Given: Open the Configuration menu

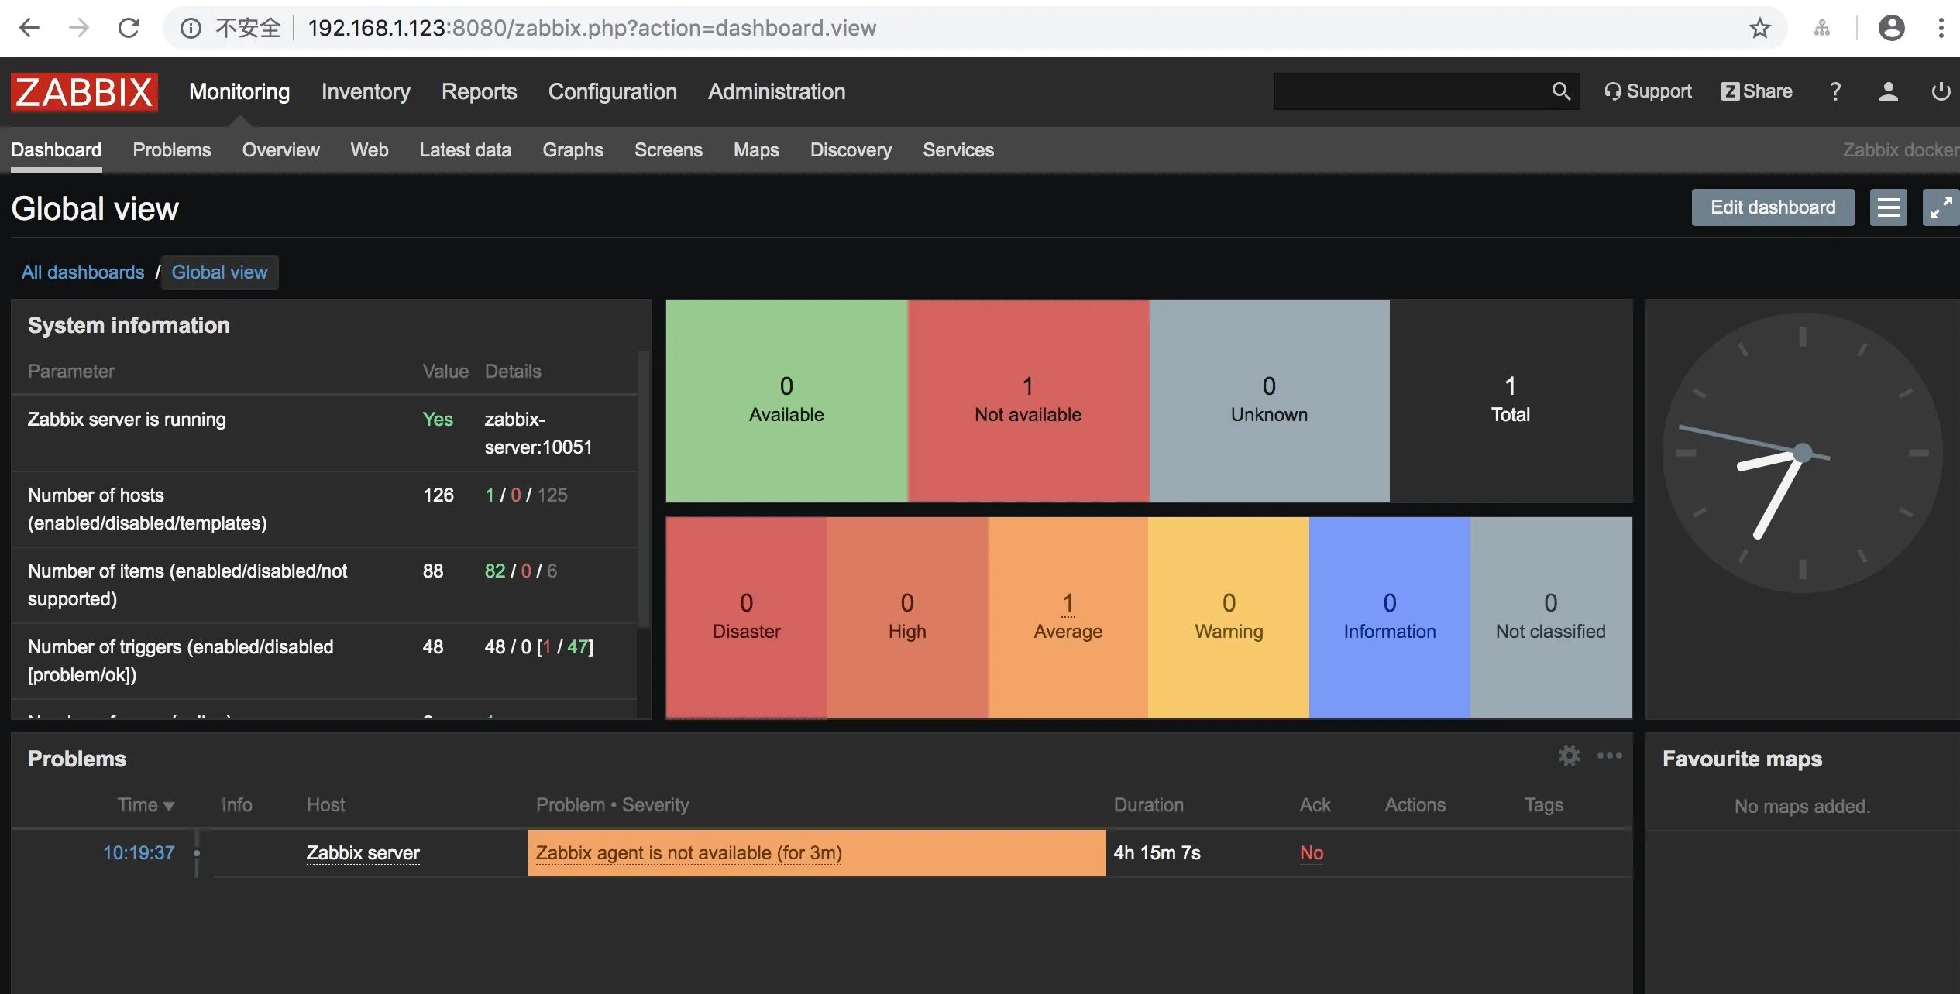Looking at the screenshot, I should pos(612,91).
